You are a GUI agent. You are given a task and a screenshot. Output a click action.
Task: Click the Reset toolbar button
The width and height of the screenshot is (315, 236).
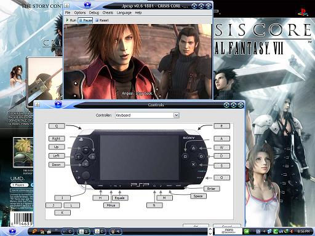102,20
